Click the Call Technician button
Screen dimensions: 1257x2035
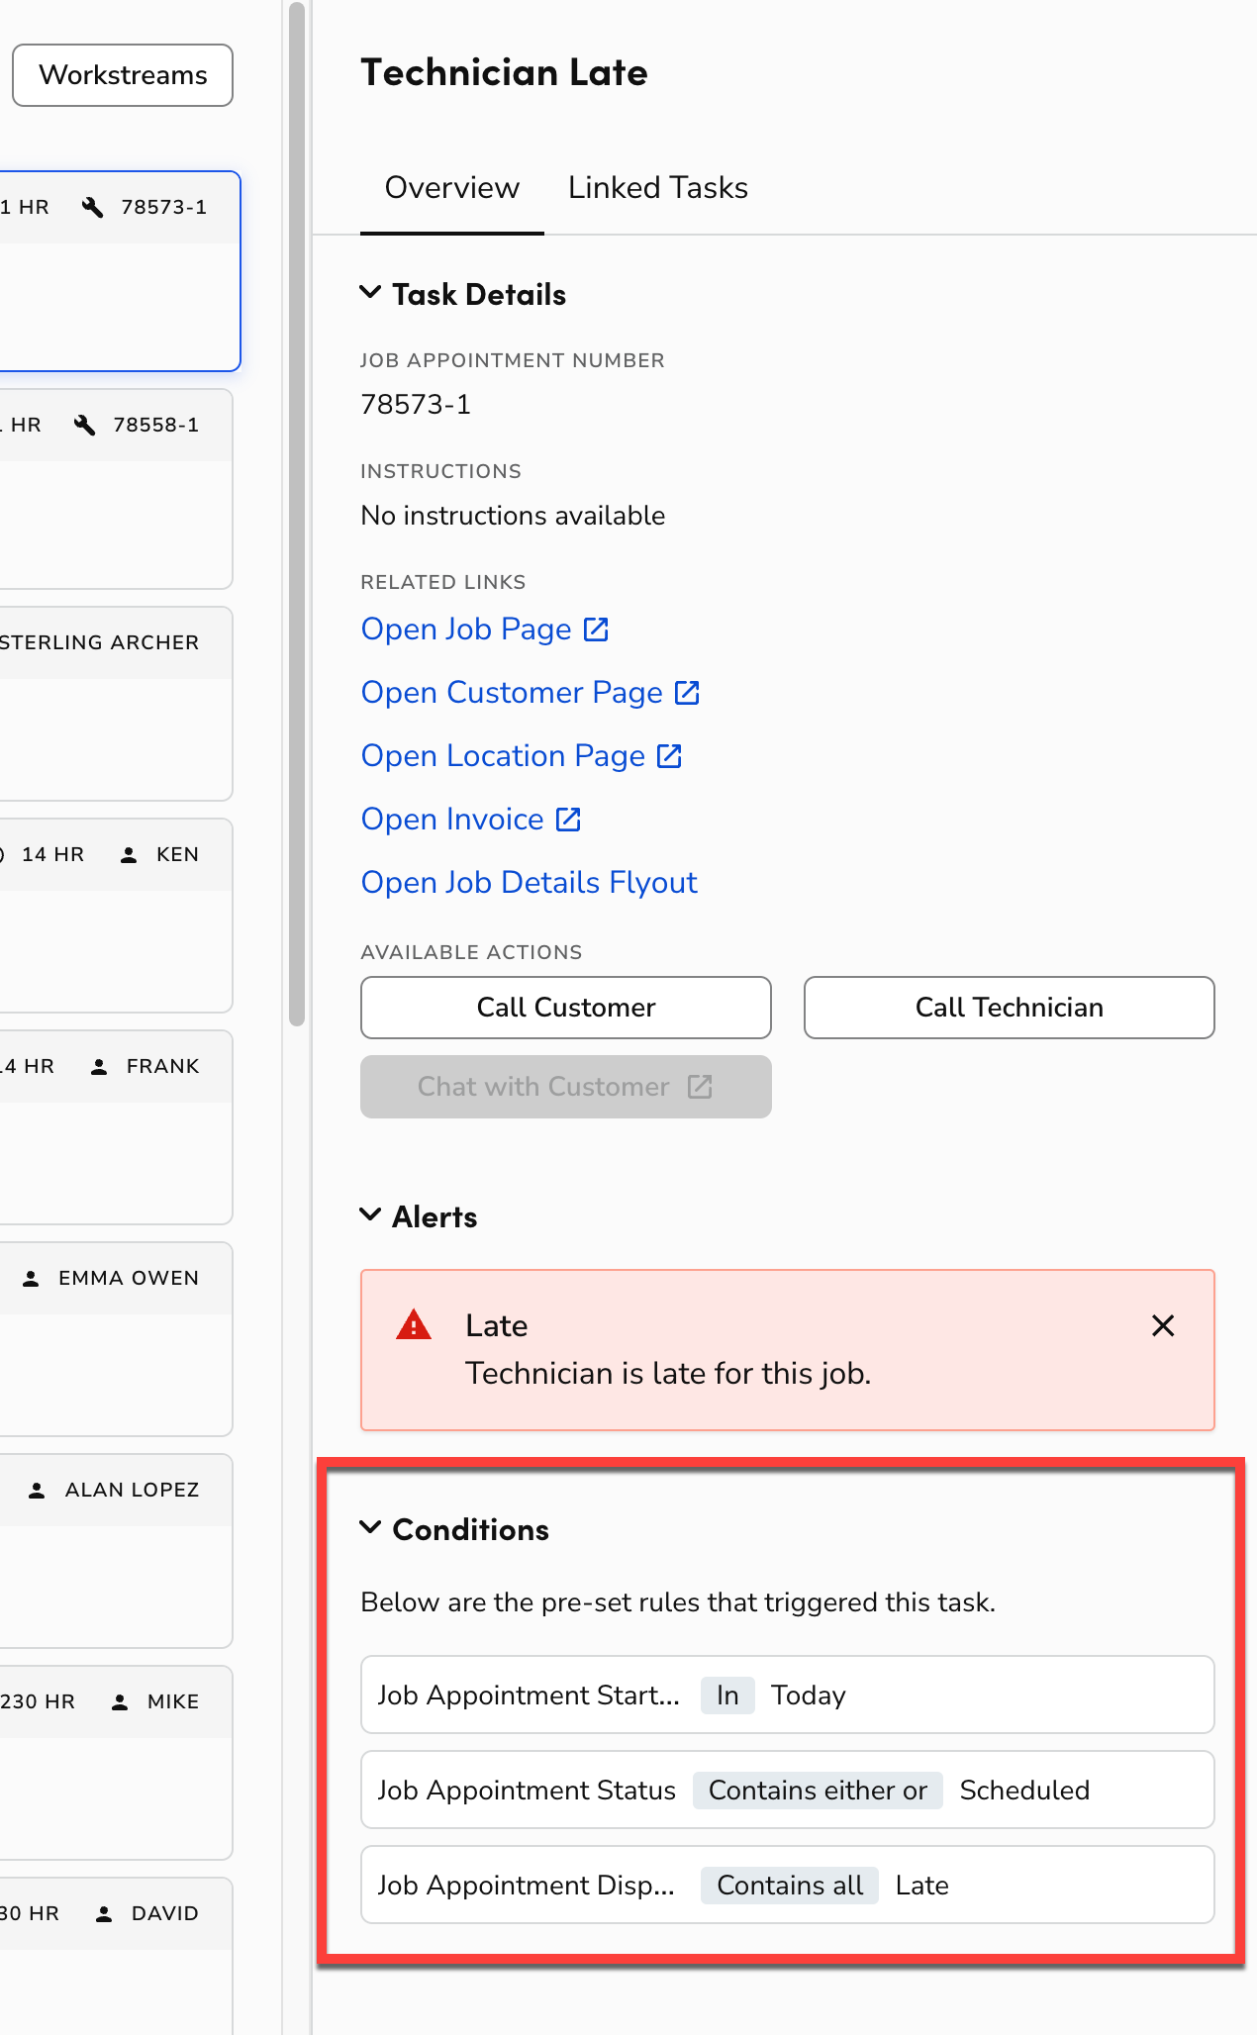(1010, 1008)
